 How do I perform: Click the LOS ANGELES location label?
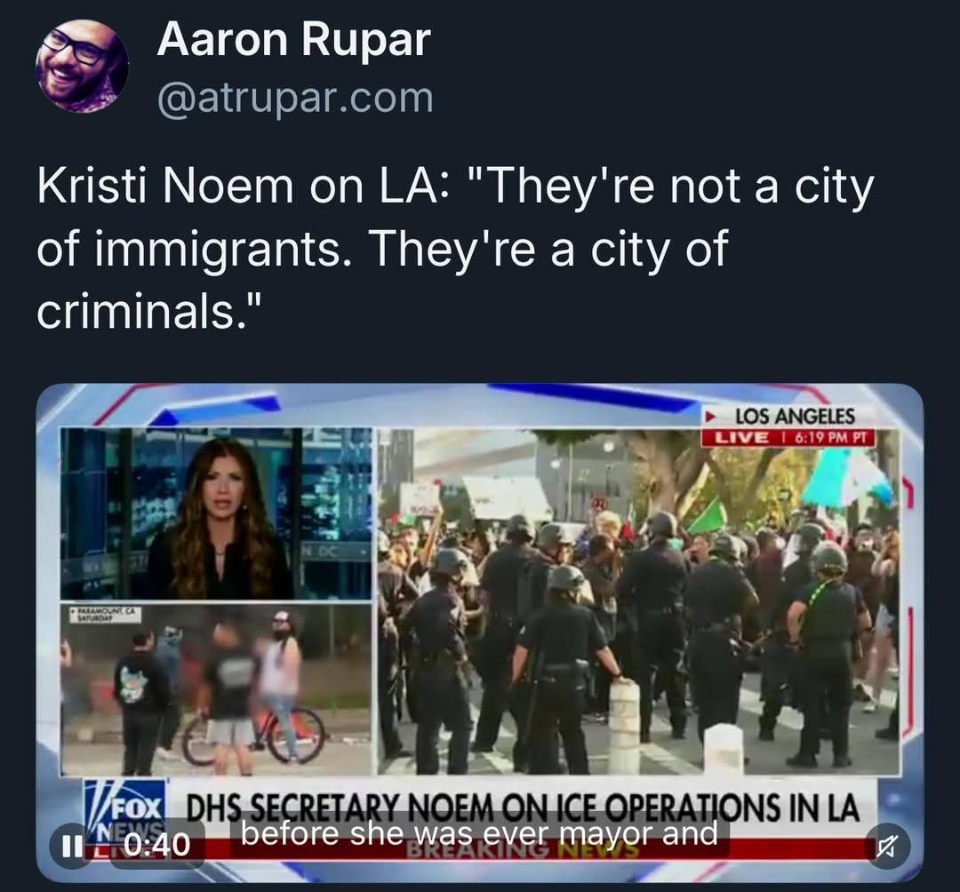[794, 417]
